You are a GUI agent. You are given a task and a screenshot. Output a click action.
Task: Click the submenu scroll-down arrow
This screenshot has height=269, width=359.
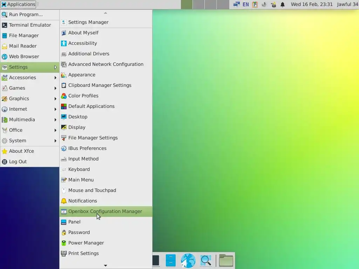pyautogui.click(x=106, y=265)
